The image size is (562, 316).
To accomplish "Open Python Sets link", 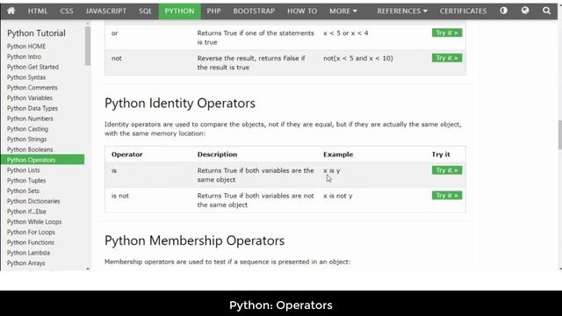I will [23, 191].
